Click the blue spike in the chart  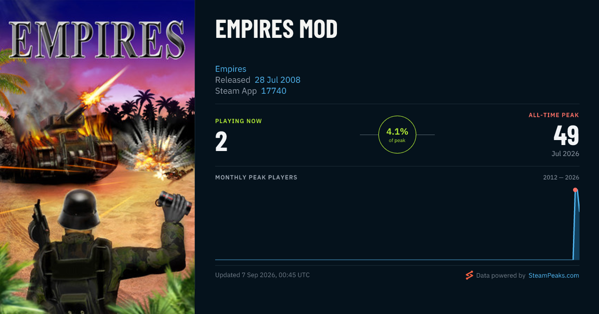pyautogui.click(x=576, y=227)
